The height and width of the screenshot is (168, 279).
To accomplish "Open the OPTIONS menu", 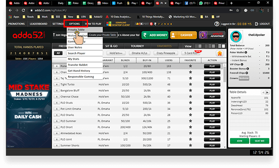I will click(75, 24).
